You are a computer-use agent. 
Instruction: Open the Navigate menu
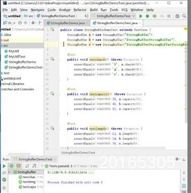[37, 10]
